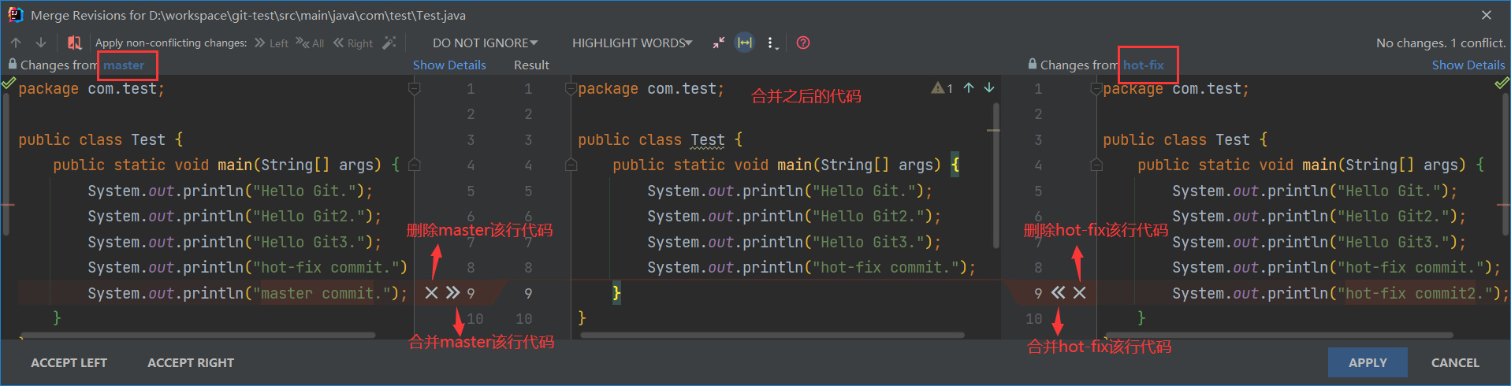Accept hot-fix line with double-arrow icon
Screen dimensions: 1511x386
click(x=1059, y=293)
